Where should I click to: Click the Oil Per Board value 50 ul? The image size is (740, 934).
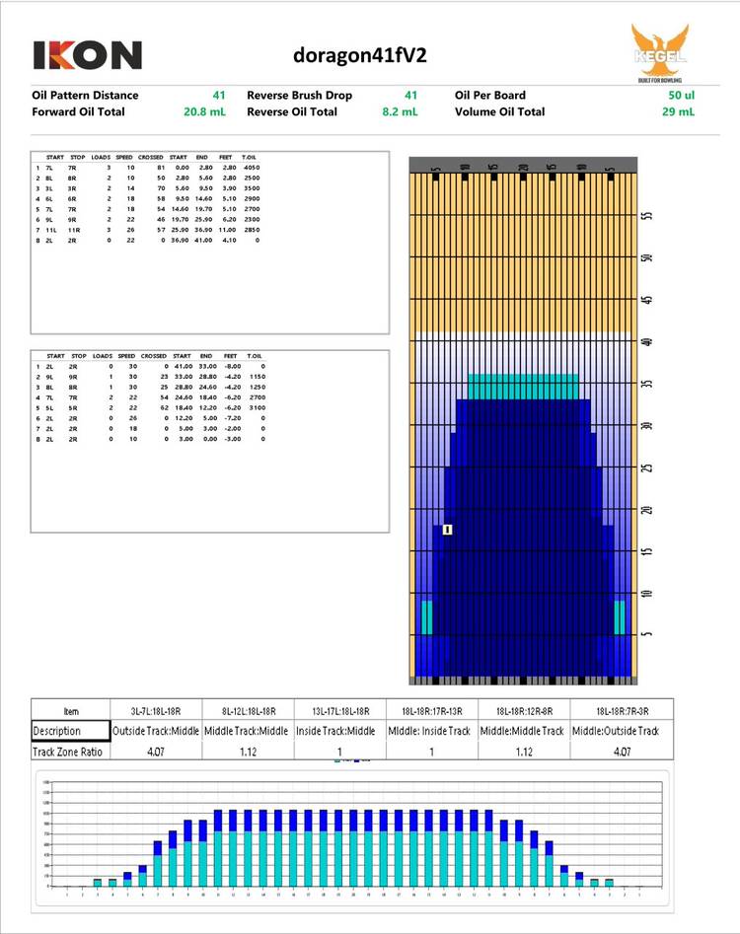pyautogui.click(x=681, y=96)
